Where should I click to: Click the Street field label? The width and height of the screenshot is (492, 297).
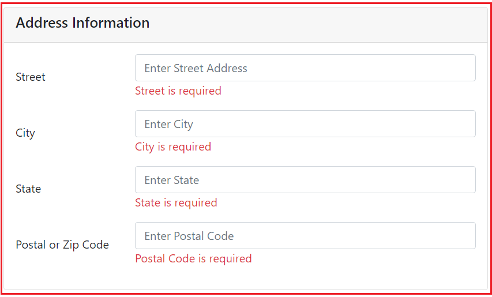coord(31,77)
